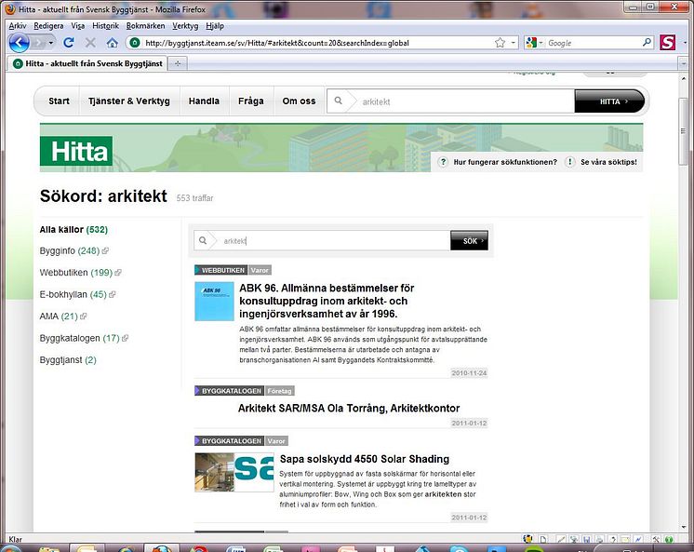Click the blue ABK 96 book cover thumbnail
The image size is (694, 552).
tap(214, 302)
